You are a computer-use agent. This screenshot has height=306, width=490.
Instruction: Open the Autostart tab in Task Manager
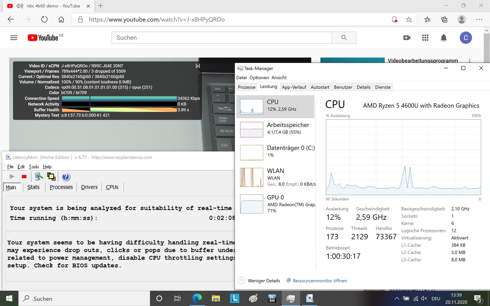(320, 87)
